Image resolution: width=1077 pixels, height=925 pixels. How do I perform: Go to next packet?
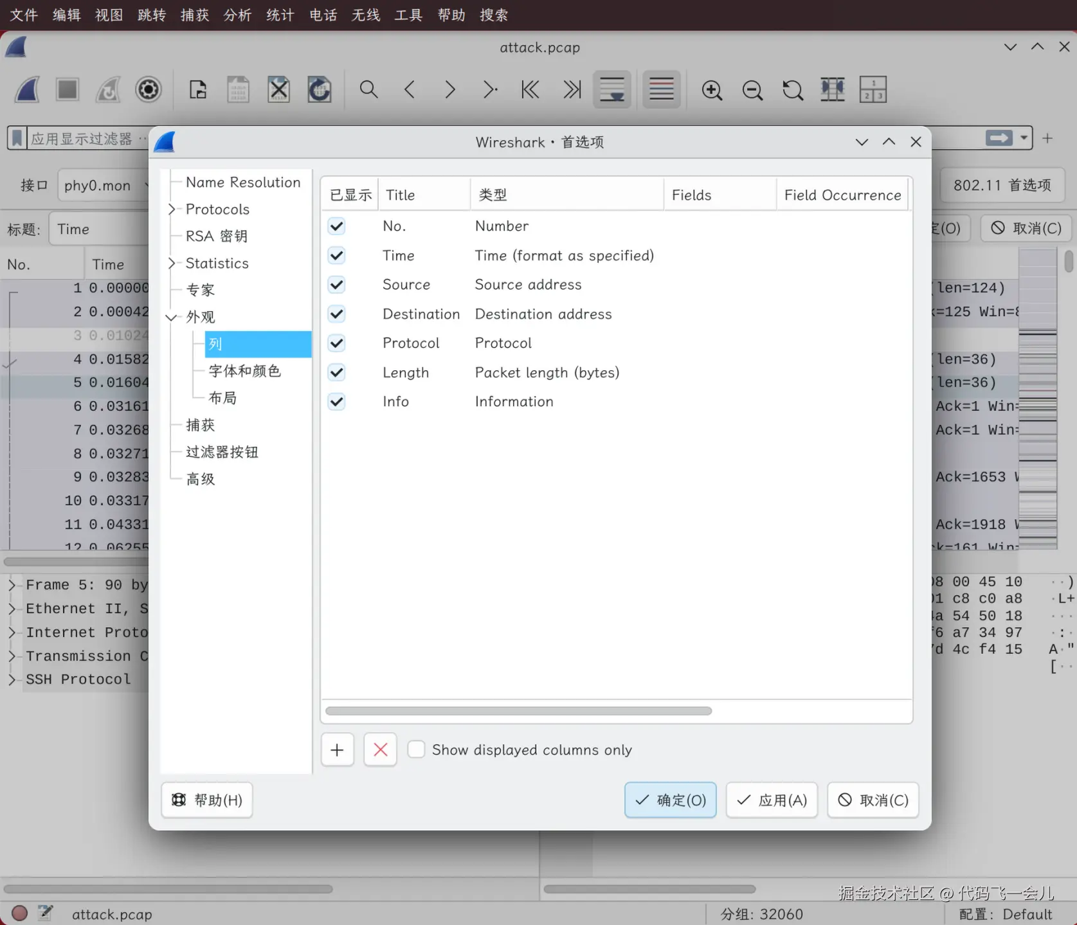tap(450, 89)
